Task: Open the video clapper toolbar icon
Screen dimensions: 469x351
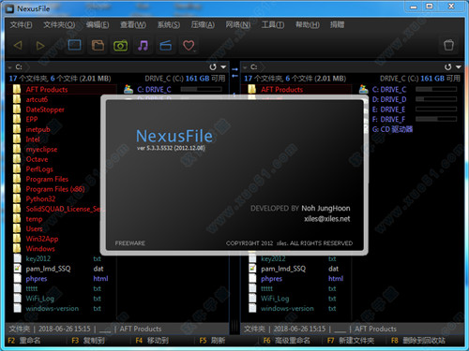Action: coord(165,46)
